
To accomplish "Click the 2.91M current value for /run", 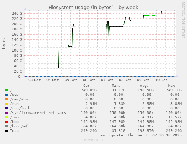I will (x=91, y=104).
